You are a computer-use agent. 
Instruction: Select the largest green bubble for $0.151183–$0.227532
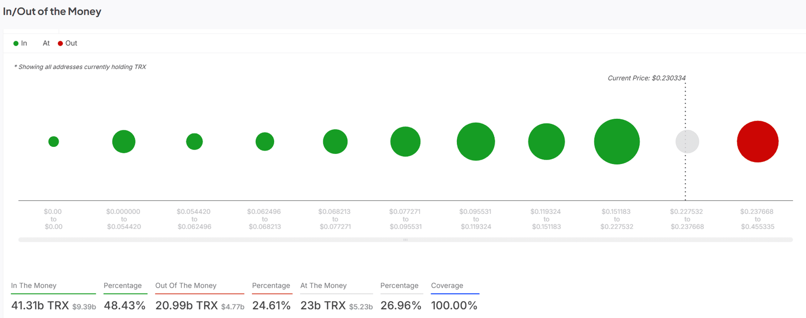pyautogui.click(x=617, y=141)
